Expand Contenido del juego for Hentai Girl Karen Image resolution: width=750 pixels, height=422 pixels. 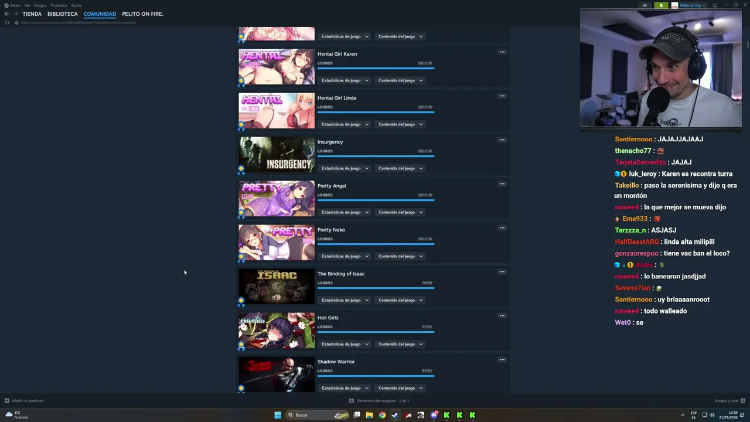[x=400, y=80]
